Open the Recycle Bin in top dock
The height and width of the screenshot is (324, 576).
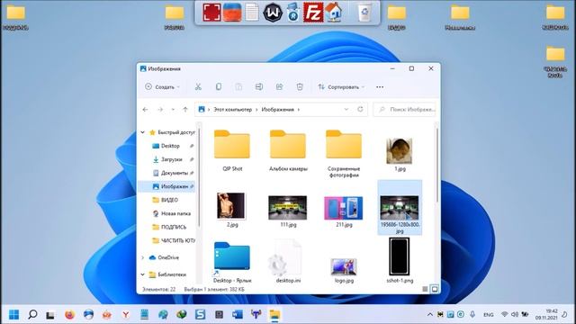pyautogui.click(x=364, y=12)
